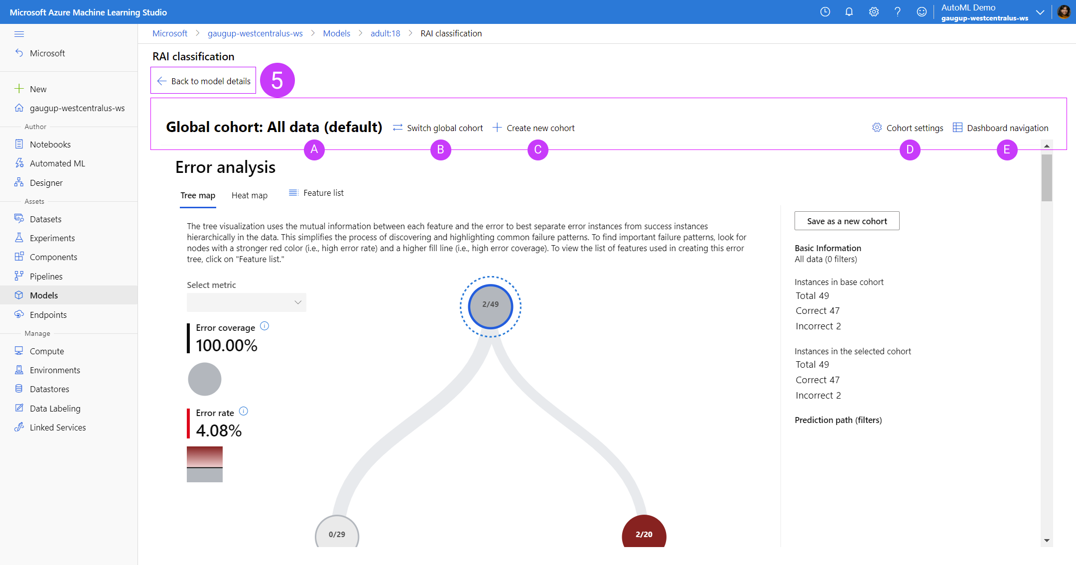Open Cohort settings
Screen dimensions: 1076x565
908,128
